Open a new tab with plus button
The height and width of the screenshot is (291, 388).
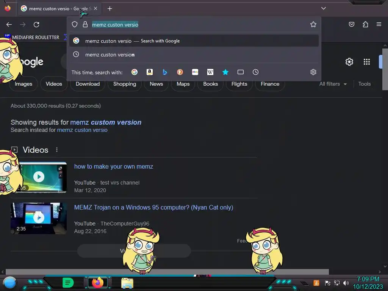click(x=110, y=9)
